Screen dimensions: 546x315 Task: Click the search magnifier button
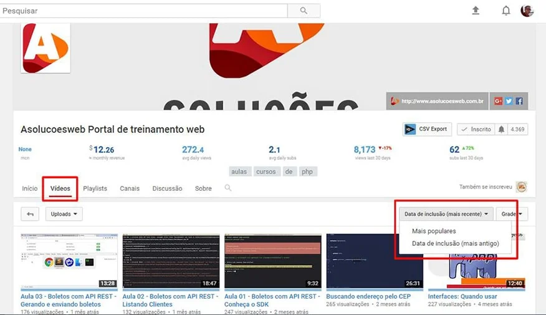(304, 11)
